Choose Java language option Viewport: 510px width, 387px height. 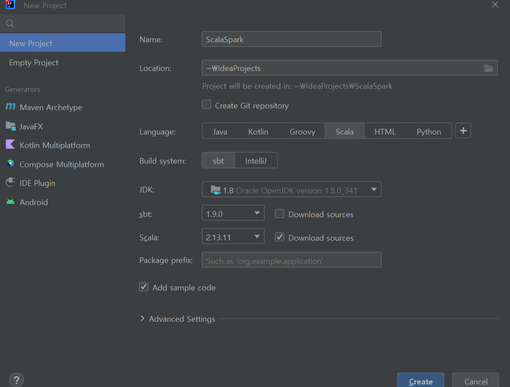click(x=220, y=131)
